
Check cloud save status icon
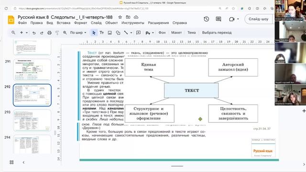point(136,17)
